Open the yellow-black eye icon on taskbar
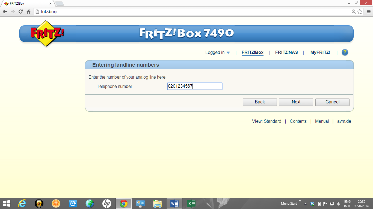 pyautogui.click(x=39, y=204)
